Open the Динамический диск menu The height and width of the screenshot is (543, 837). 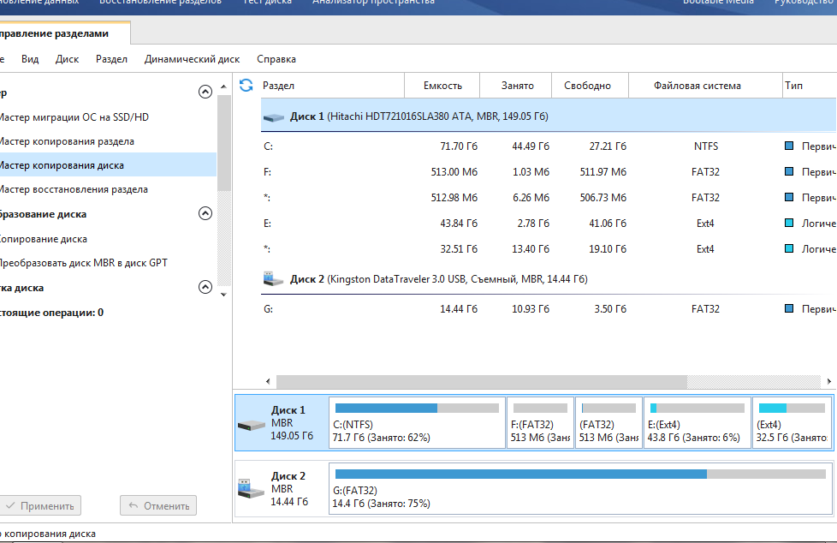(x=192, y=59)
